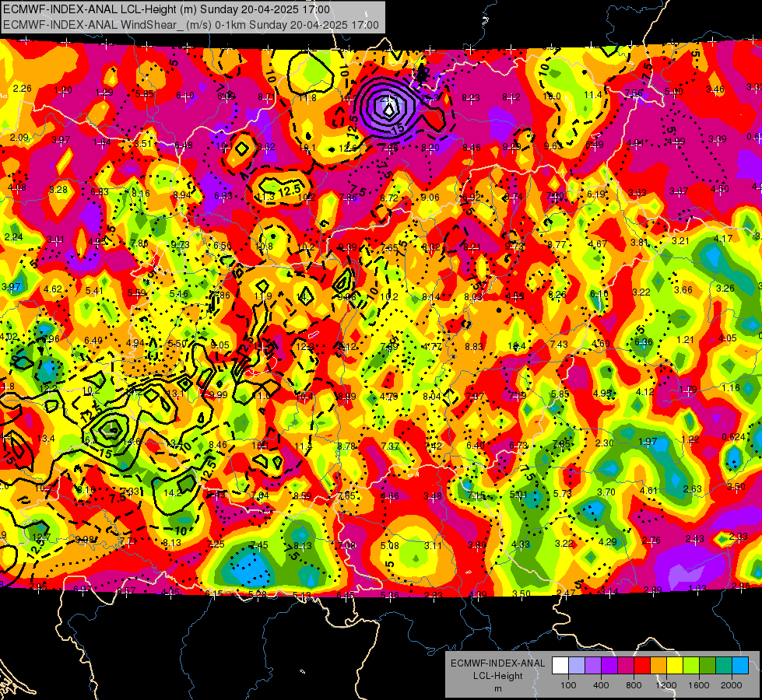Click the wind shear value '2.30'
Viewport: 762px width, 700px height.
605,443
